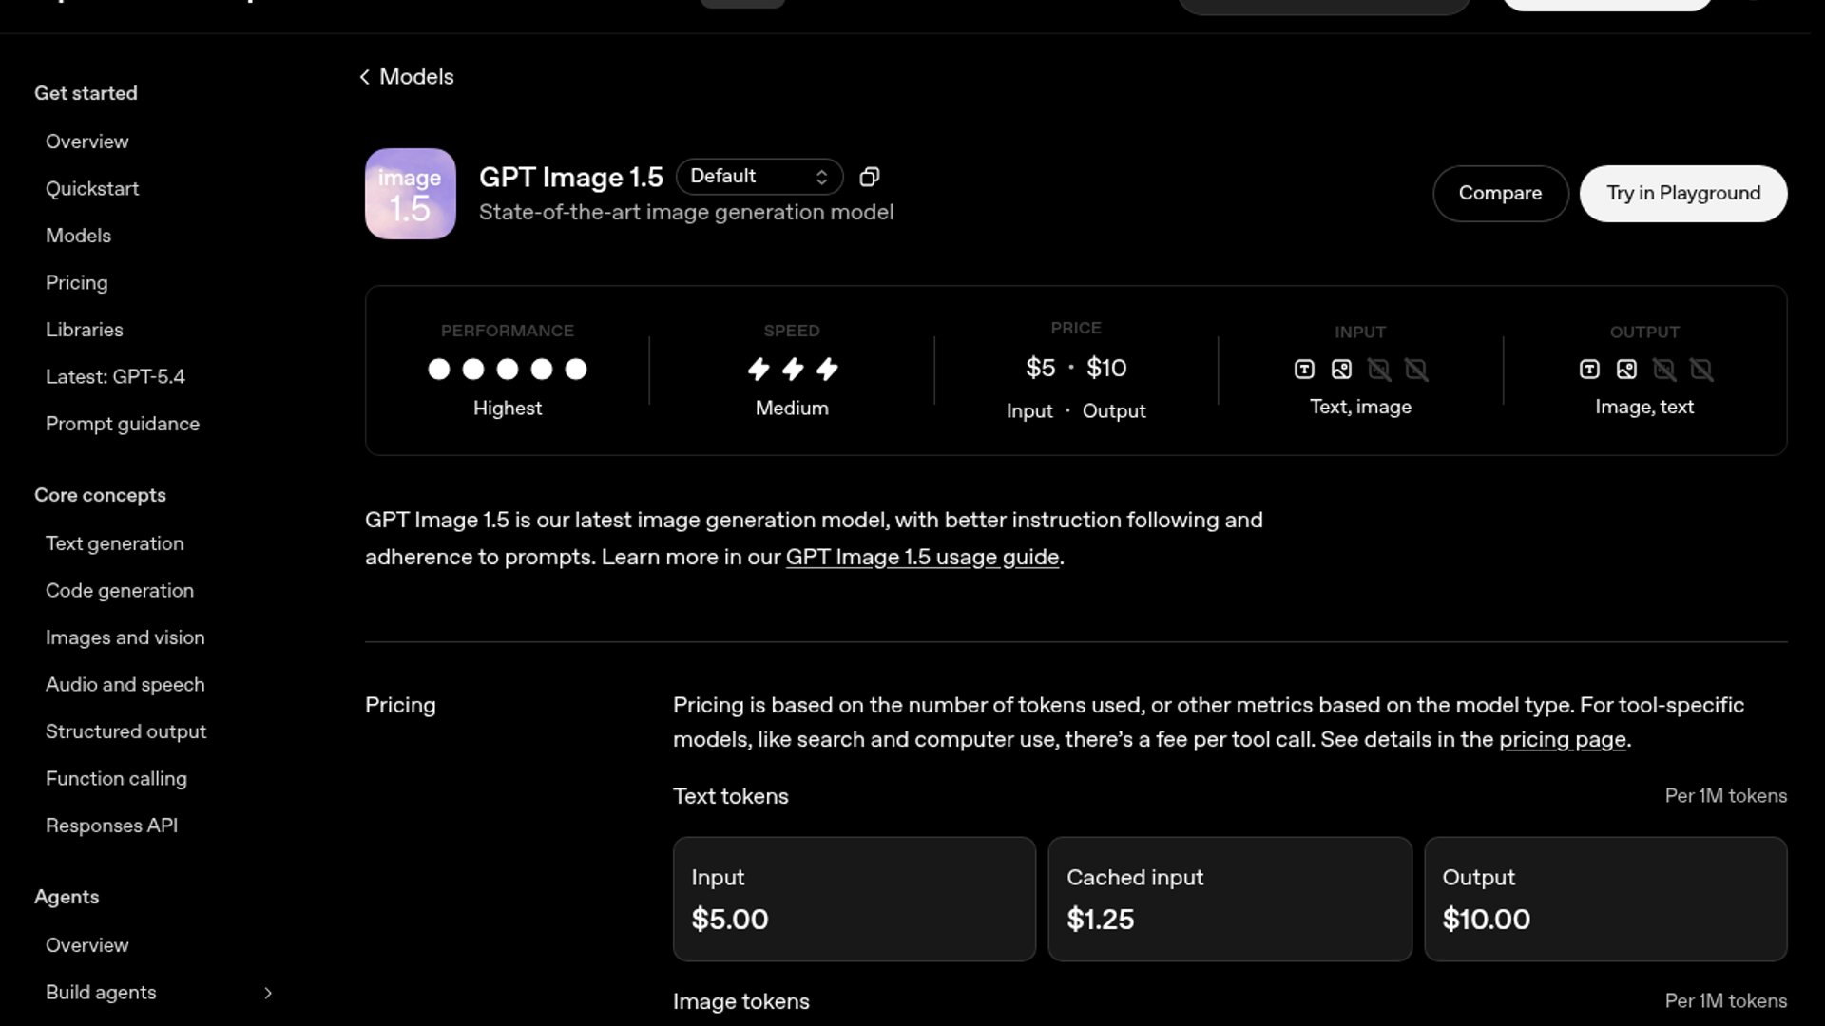Click the text input modality icon

1304,370
